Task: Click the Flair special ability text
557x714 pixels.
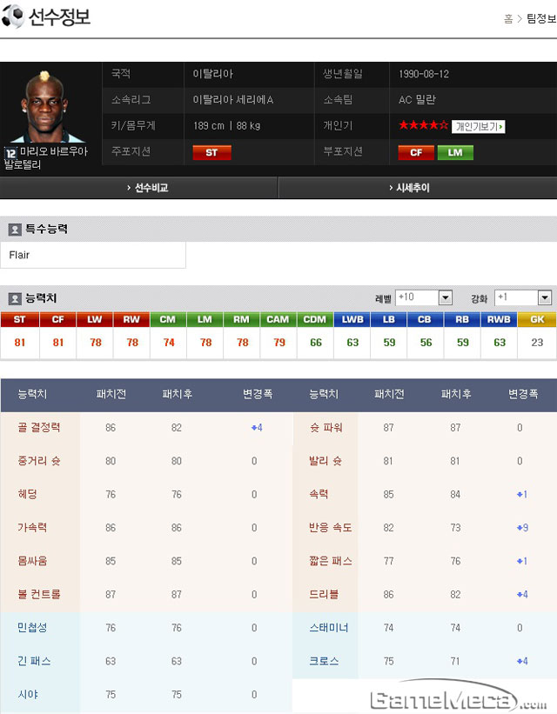Action: (x=19, y=255)
